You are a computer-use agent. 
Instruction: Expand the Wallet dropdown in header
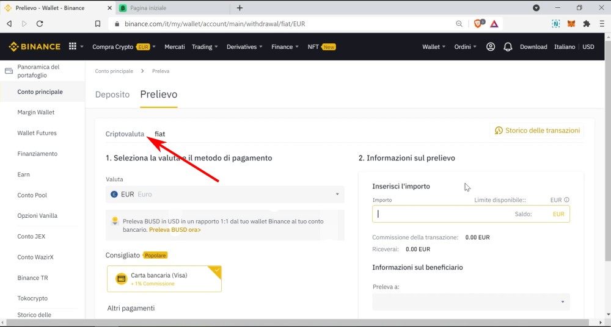coord(434,47)
